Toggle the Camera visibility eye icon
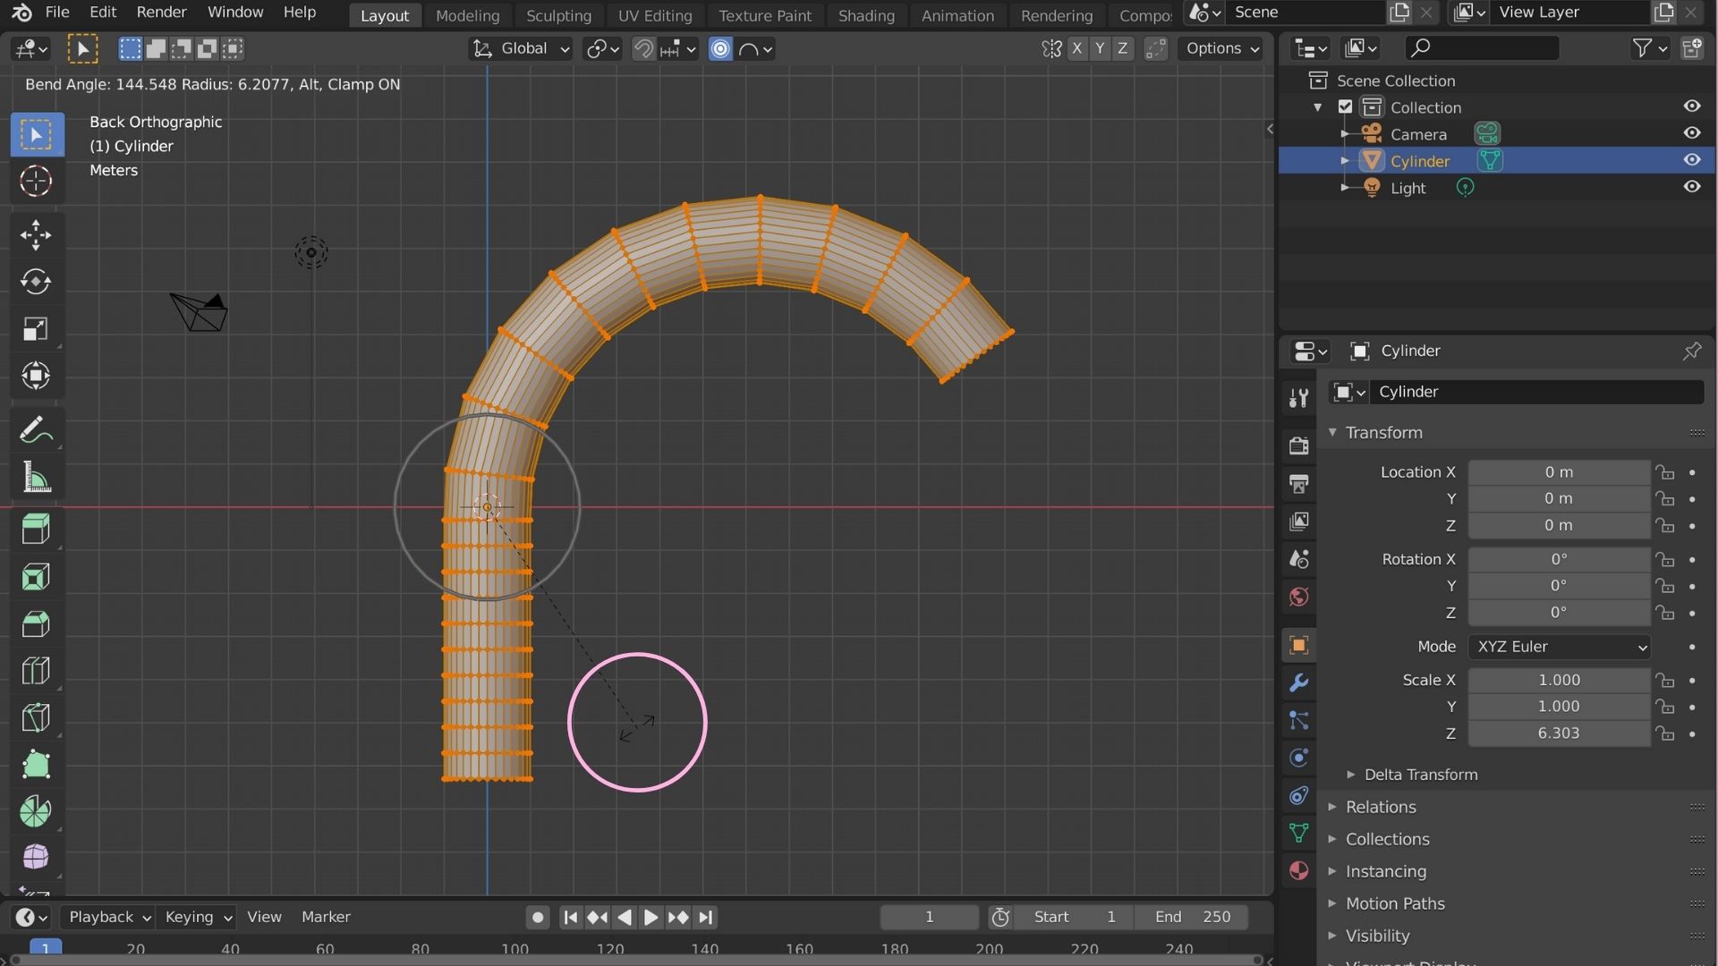1718x966 pixels. [1693, 132]
